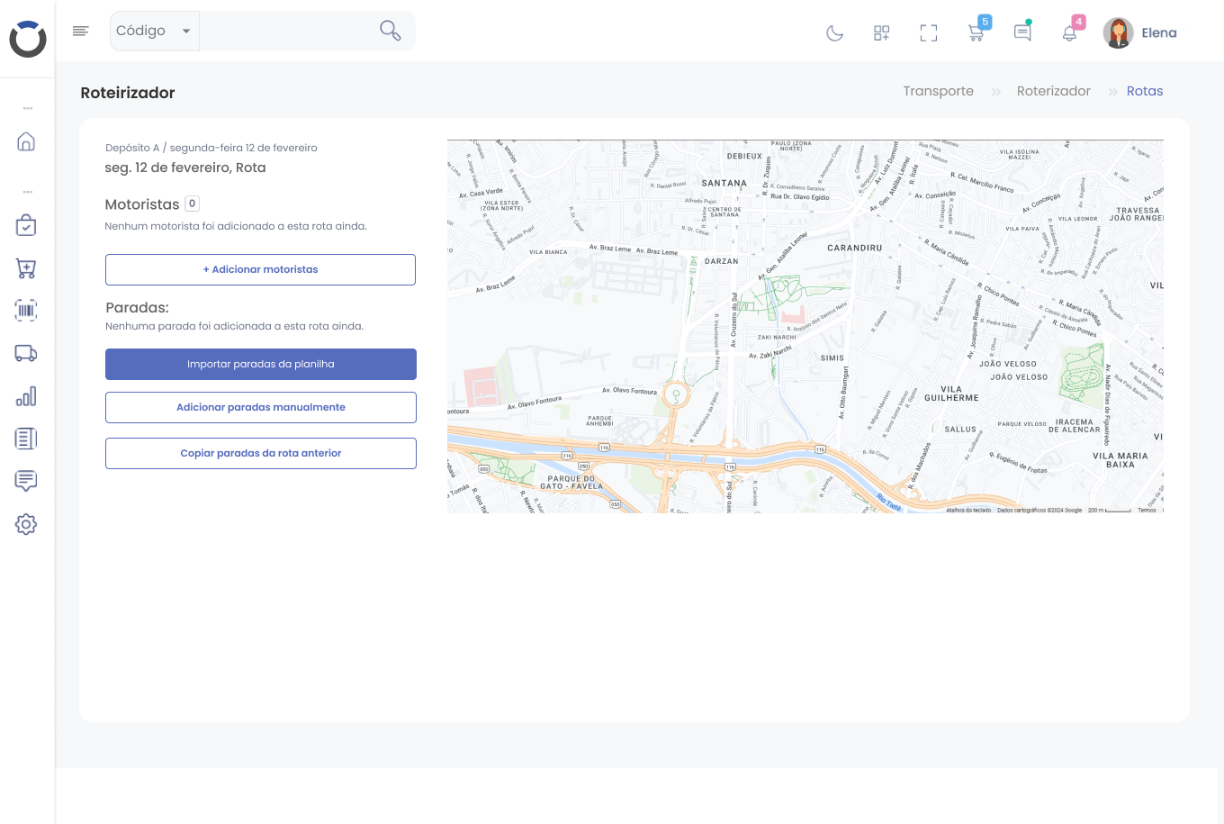1224x824 pixels.
Task: Click the magnifying glass search icon
Action: click(x=390, y=31)
